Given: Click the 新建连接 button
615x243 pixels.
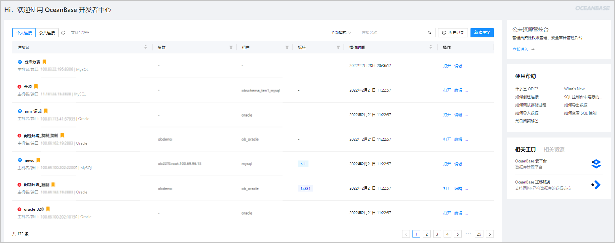Looking at the screenshot, I should pyautogui.click(x=482, y=33).
